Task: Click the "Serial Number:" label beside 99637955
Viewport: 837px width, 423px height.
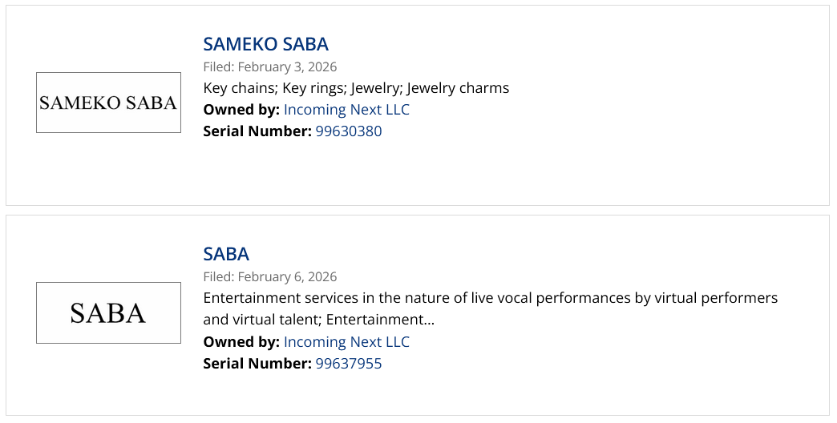Action: 257,364
